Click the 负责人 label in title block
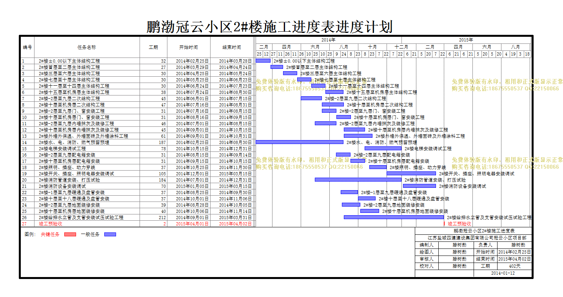 (x=485, y=245)
